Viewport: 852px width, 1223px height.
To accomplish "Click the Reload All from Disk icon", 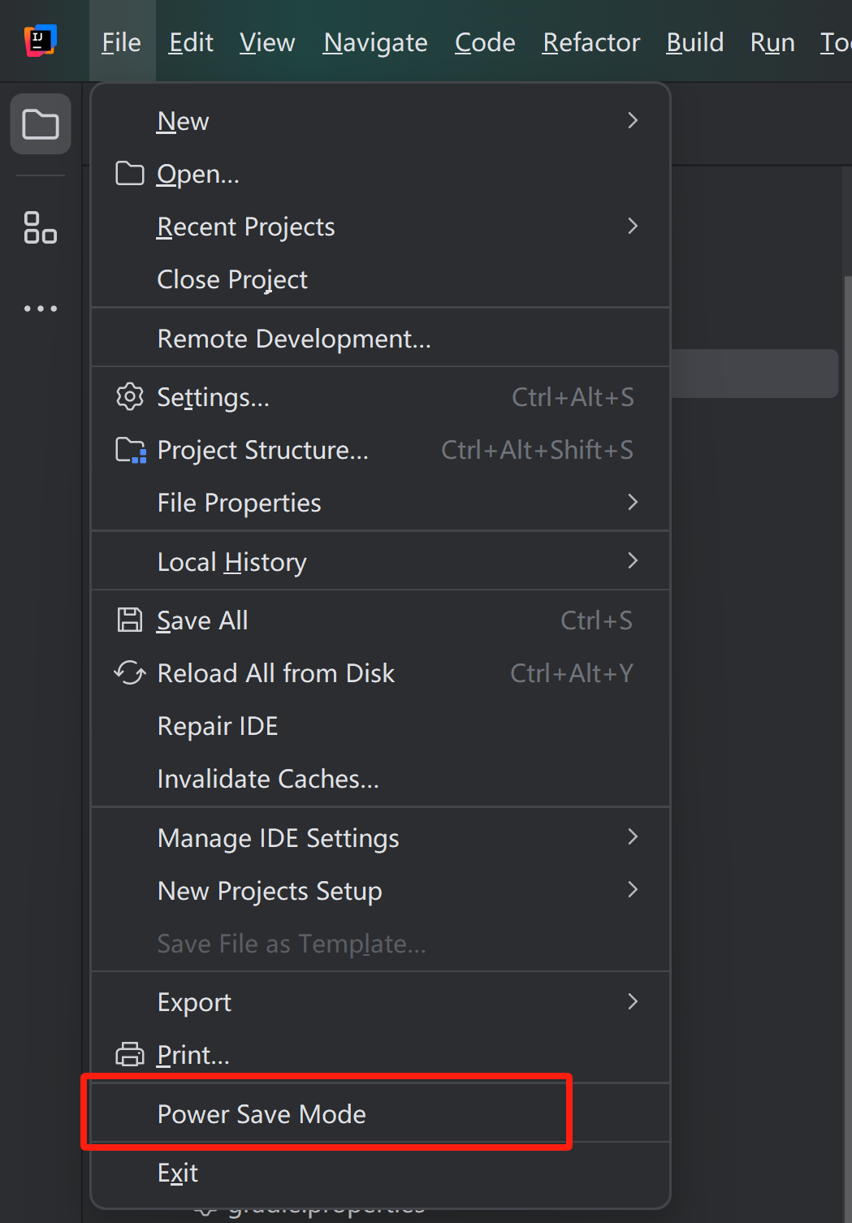I will coord(130,673).
